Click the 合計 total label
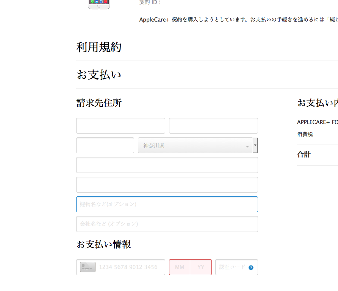The width and height of the screenshot is (338, 291). (x=304, y=154)
